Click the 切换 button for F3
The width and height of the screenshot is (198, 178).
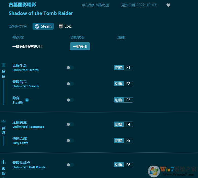(119, 100)
